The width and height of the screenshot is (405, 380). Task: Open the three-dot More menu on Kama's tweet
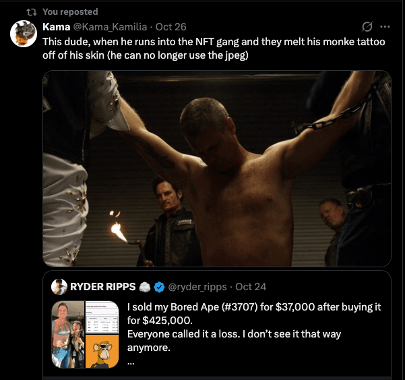[385, 27]
